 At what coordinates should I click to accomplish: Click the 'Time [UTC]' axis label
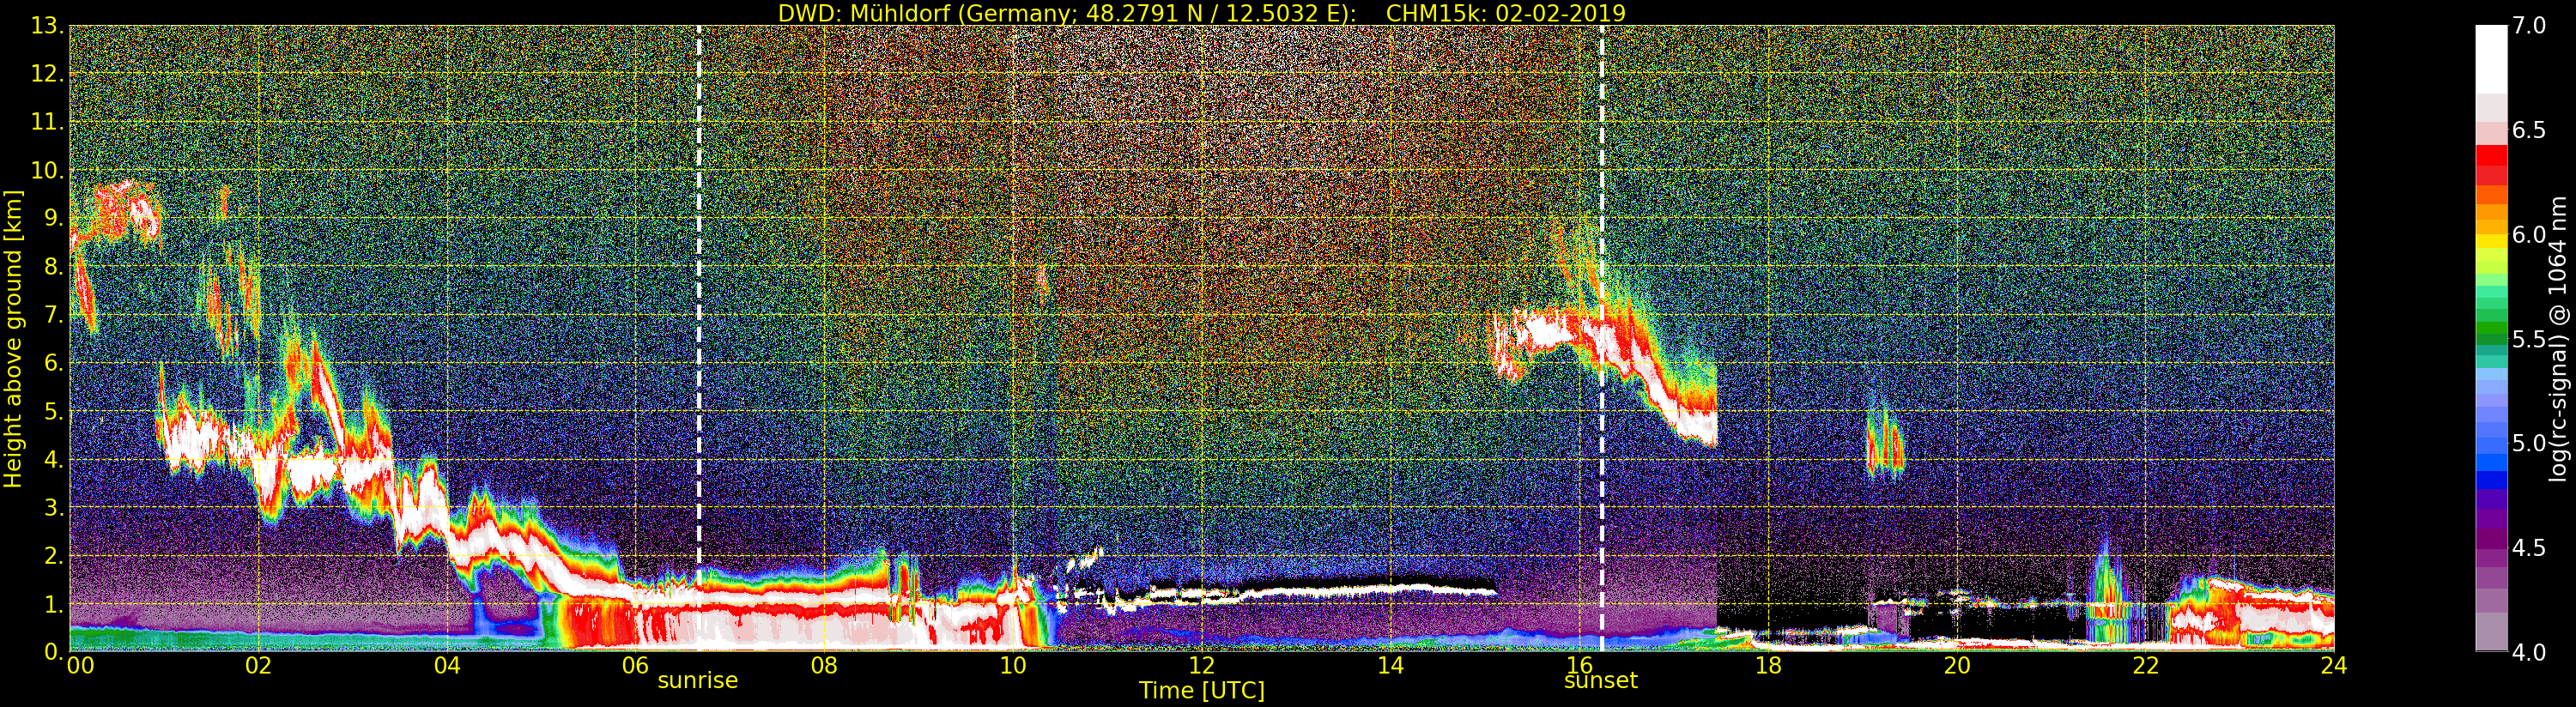click(1202, 690)
